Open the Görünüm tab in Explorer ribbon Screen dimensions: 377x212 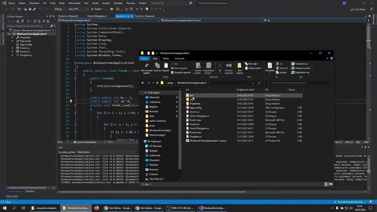click(x=179, y=58)
